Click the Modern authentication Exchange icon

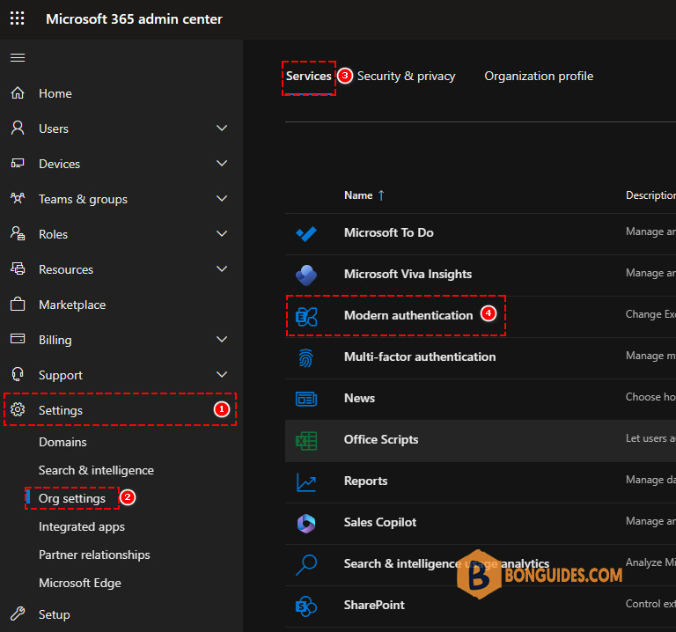306,316
